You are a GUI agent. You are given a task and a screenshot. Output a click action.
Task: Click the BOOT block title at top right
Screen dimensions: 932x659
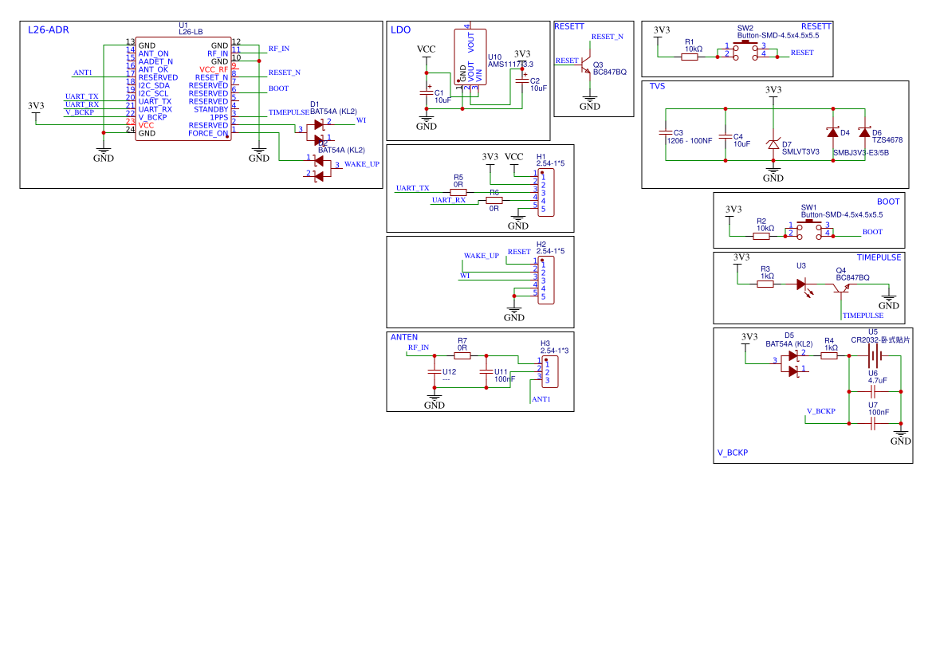(889, 202)
